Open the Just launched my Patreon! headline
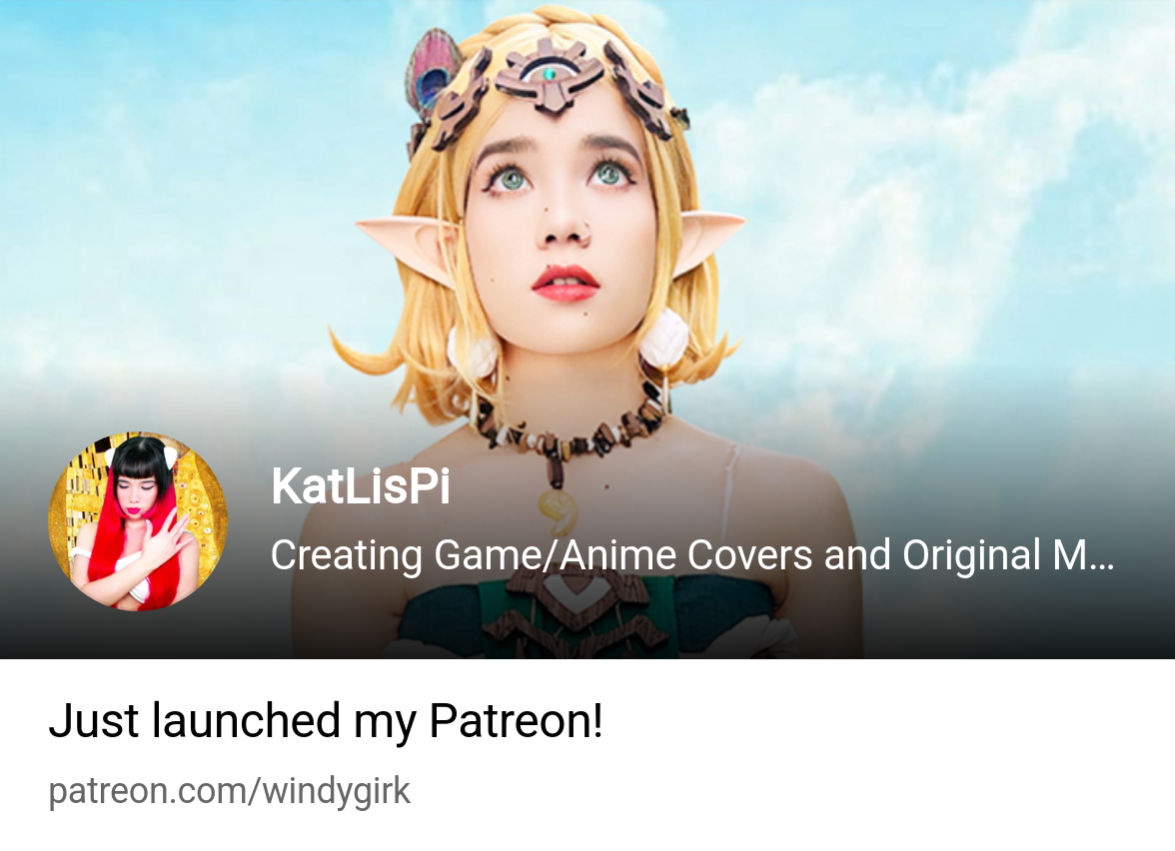Screen dimensions: 1175x851 pos(326,721)
